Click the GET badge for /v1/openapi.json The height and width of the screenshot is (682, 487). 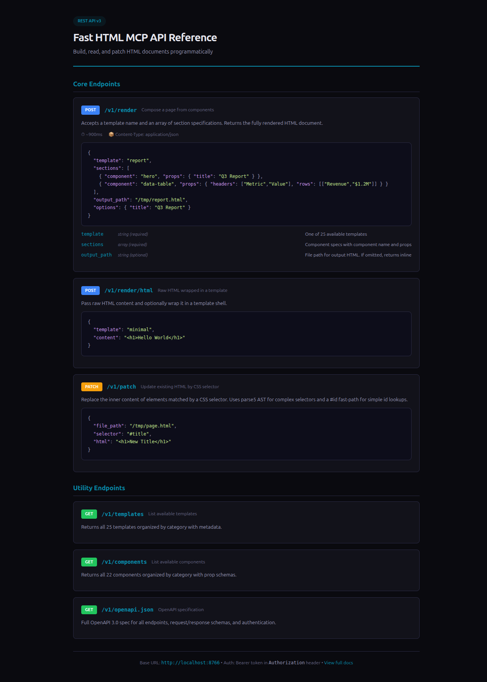tap(89, 610)
